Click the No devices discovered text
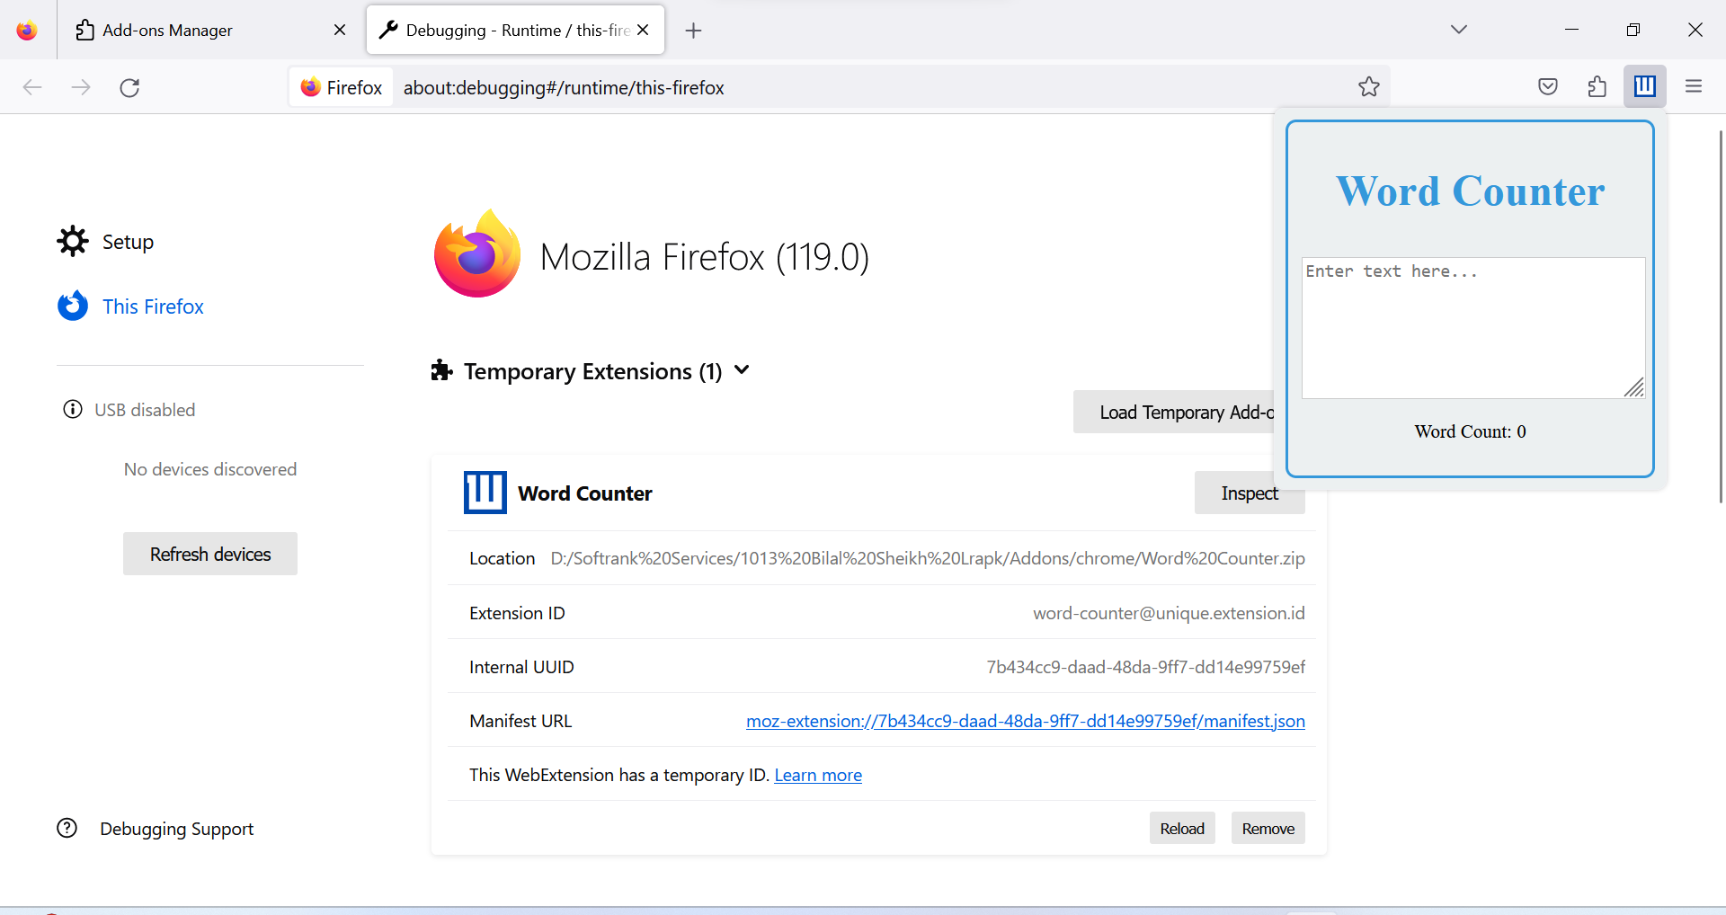1726x915 pixels. (x=210, y=469)
